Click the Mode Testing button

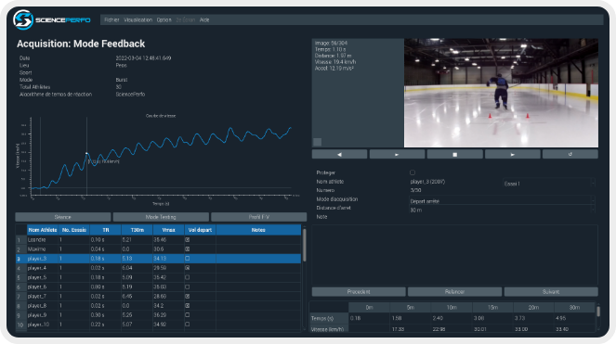click(161, 217)
